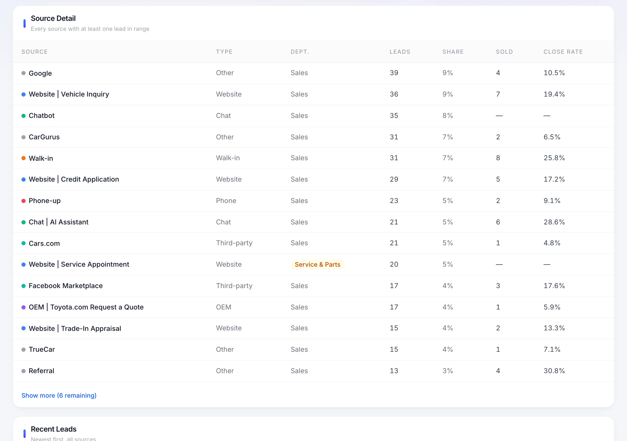The width and height of the screenshot is (627, 441).
Task: Select the Chatbot source name
Action: click(42, 116)
